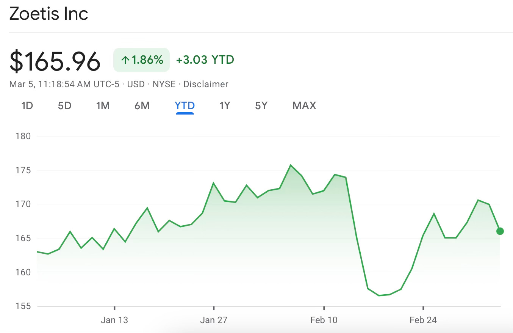Click the up arrow in change badge
513x333 pixels.
click(x=125, y=60)
